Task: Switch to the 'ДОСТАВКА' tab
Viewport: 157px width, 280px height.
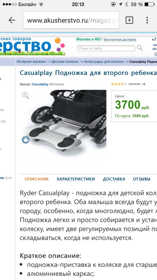Action: (114, 179)
